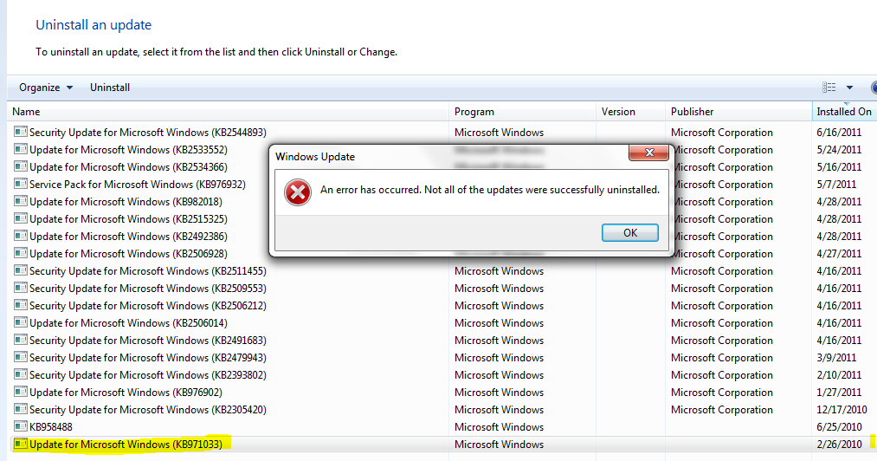Select Security Update for Microsoft Windows (KB2509553)
The image size is (877, 461).
pos(148,289)
